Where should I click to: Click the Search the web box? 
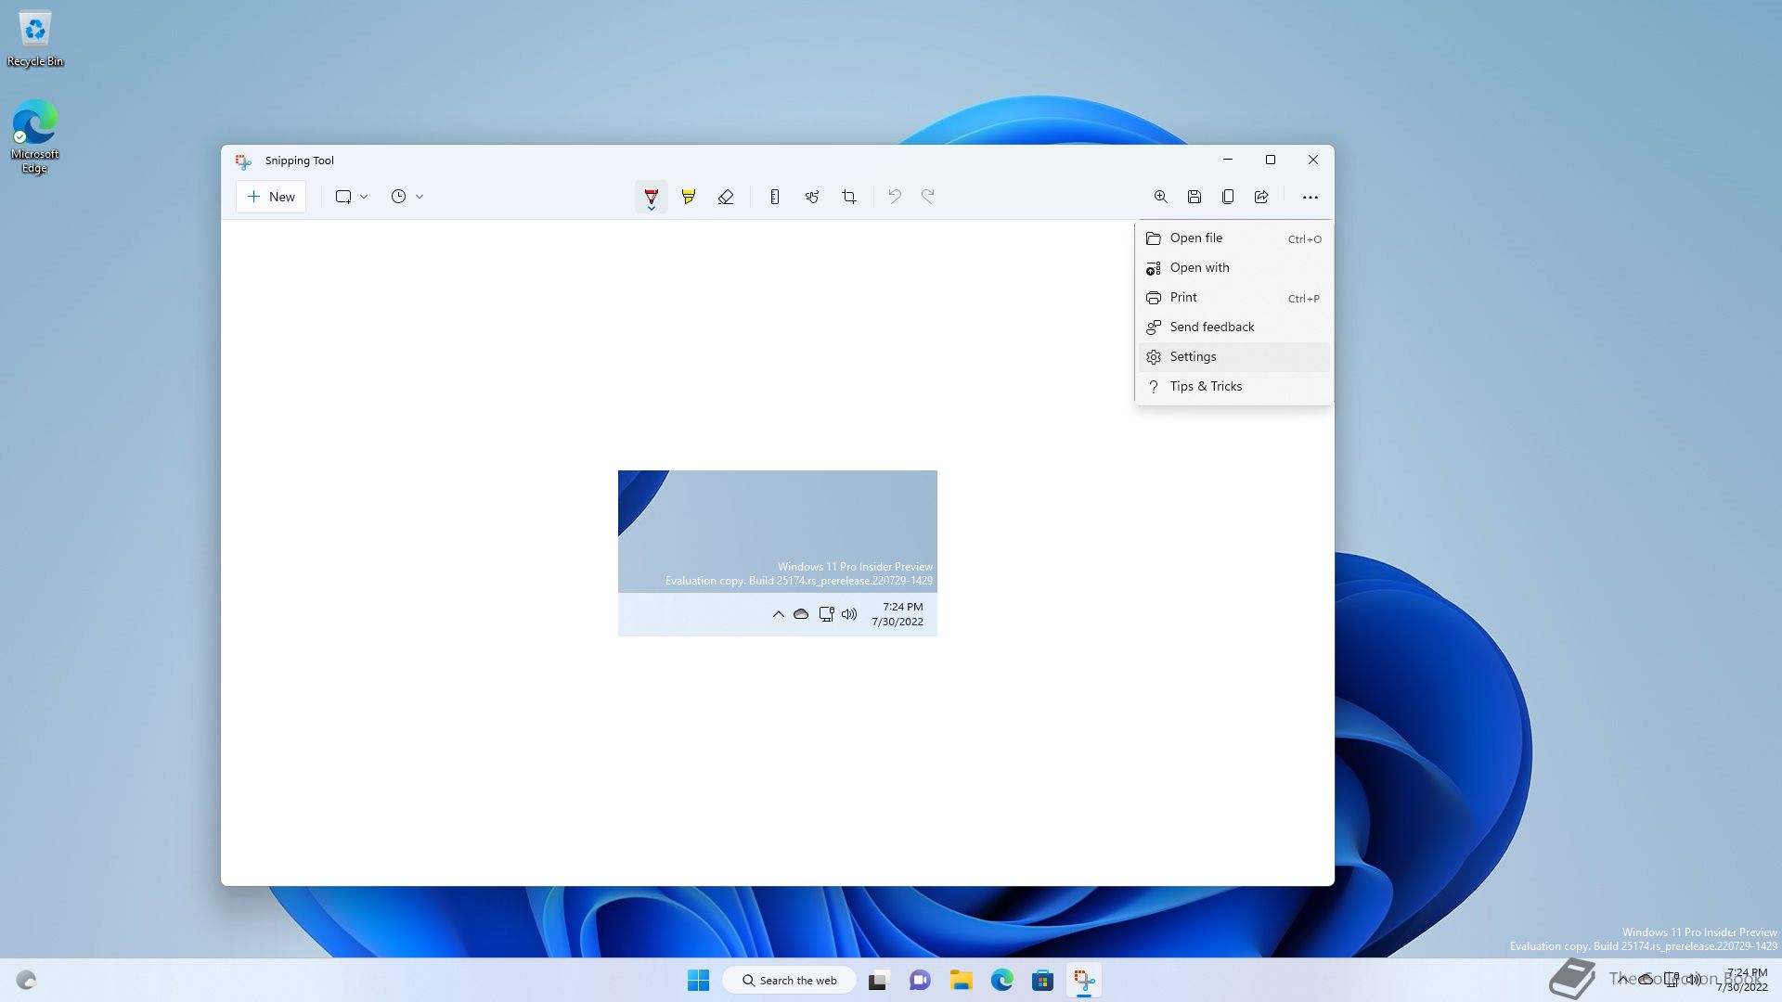[x=789, y=980]
